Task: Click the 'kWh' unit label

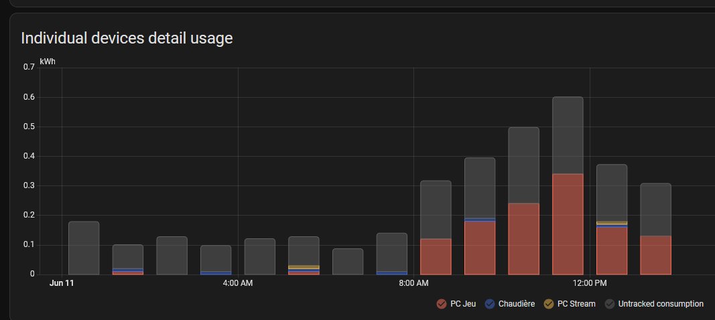Action: (x=48, y=62)
